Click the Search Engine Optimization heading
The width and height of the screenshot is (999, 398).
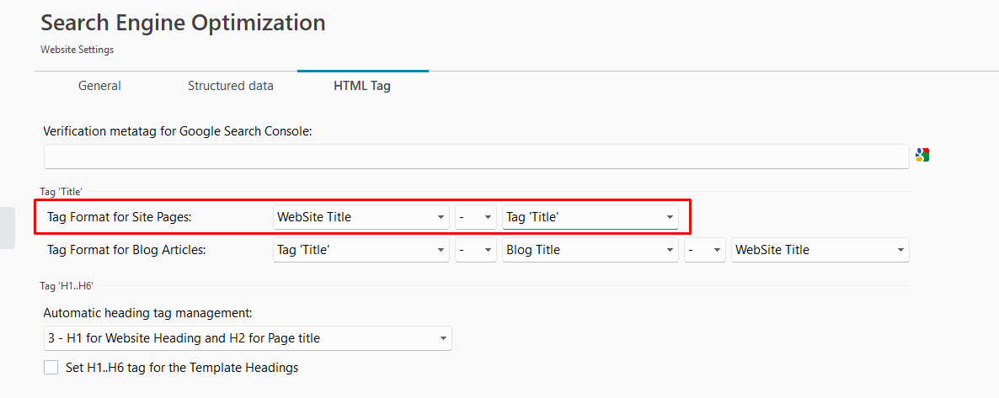(183, 23)
